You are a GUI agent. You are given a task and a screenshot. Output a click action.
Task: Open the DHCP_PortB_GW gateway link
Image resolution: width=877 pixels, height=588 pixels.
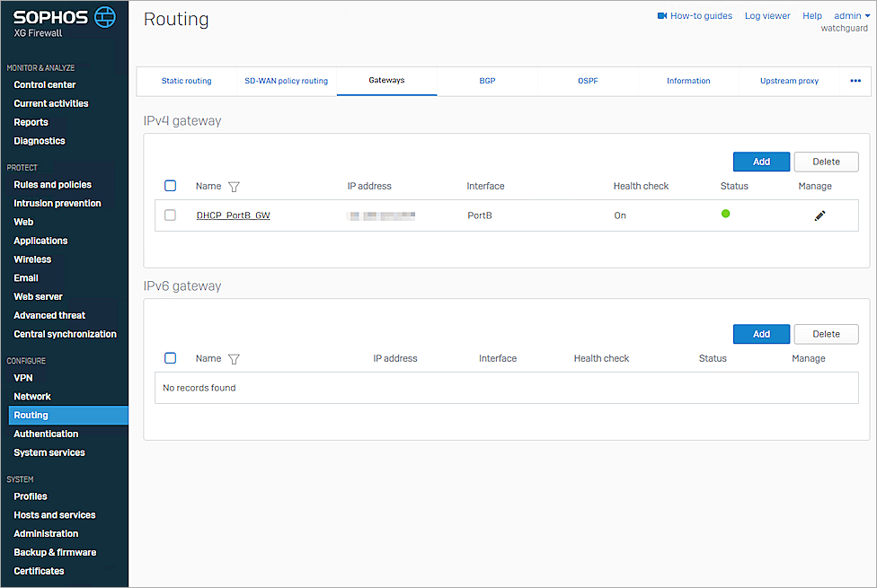coord(233,215)
